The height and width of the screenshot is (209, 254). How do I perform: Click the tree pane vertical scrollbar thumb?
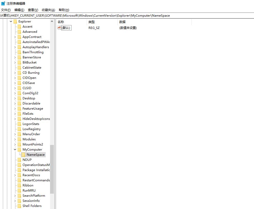(x=52, y=169)
